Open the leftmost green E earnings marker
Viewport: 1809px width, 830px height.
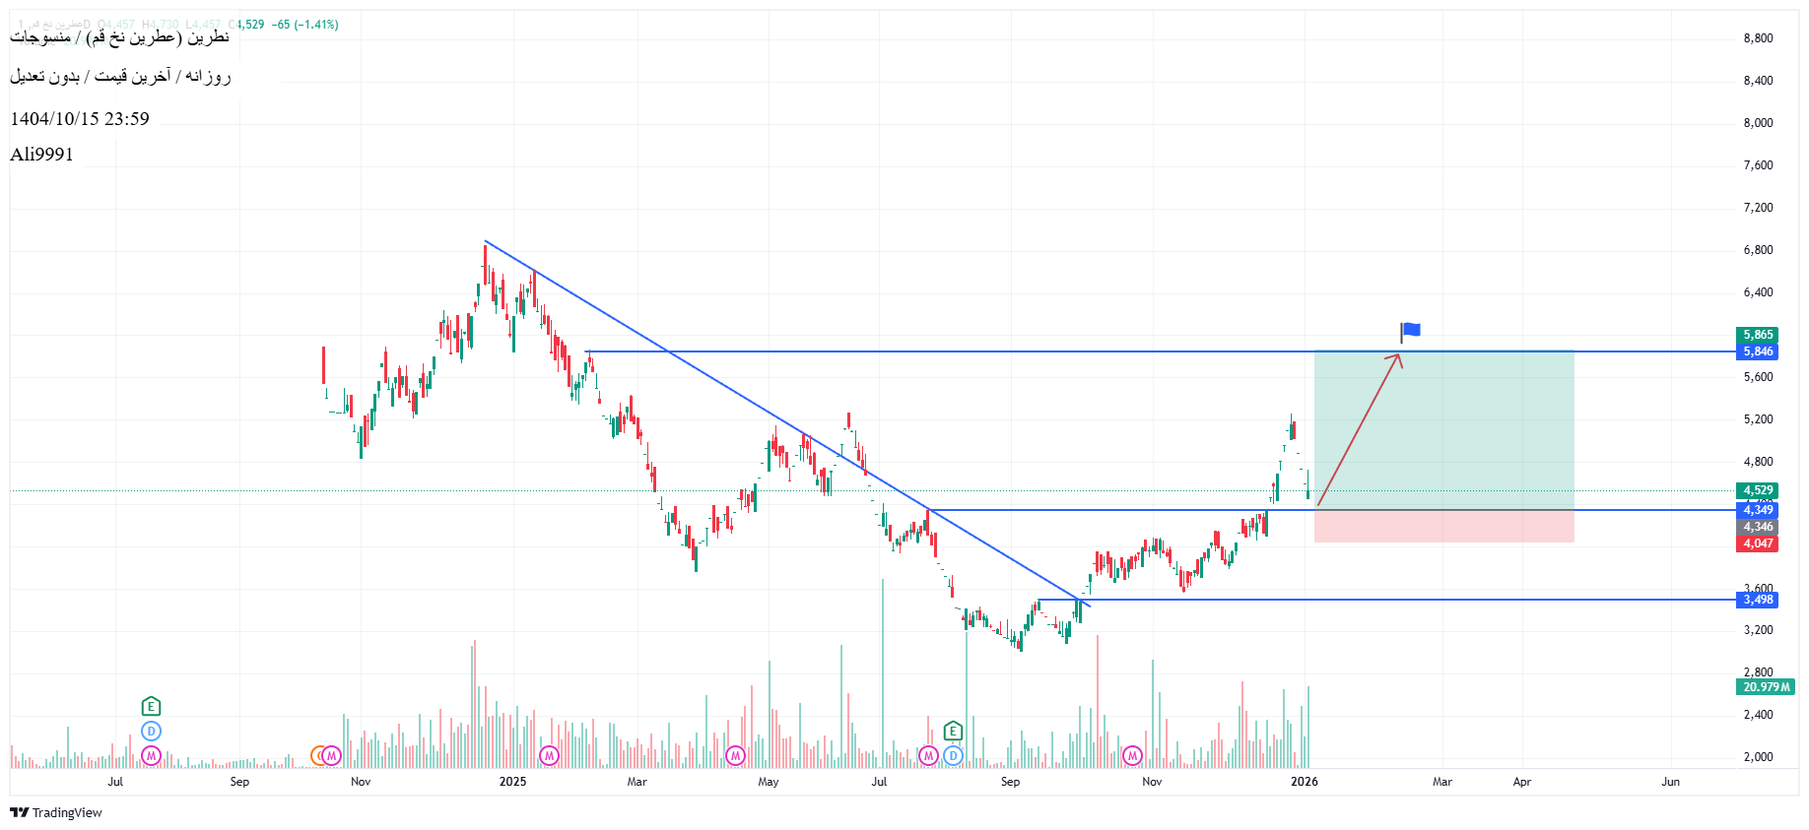coord(151,706)
